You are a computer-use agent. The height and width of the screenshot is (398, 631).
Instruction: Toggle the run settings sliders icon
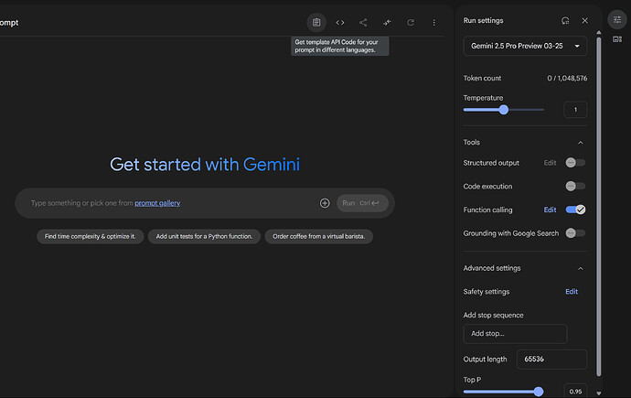click(617, 19)
